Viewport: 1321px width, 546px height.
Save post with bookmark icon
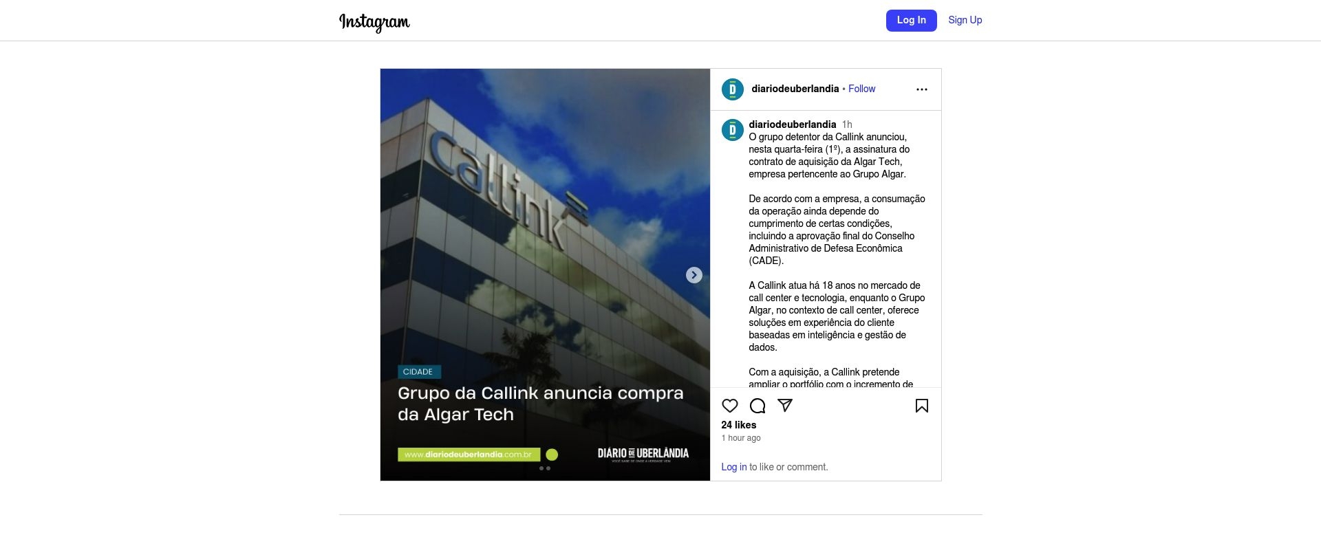pyautogui.click(x=922, y=406)
